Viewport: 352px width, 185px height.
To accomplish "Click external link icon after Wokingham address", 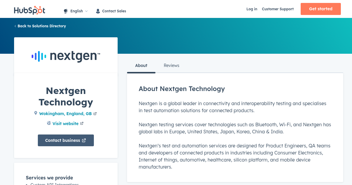I will click(x=95, y=114).
